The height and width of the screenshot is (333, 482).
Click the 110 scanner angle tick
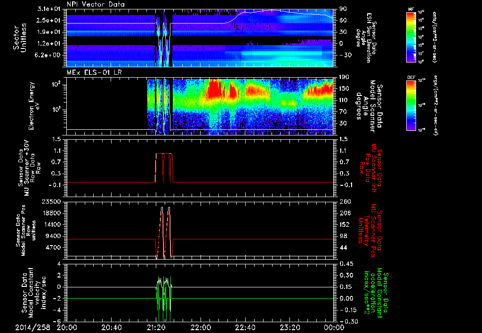tap(344, 100)
